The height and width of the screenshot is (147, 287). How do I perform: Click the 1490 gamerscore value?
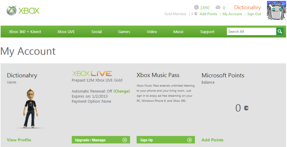click(x=204, y=8)
